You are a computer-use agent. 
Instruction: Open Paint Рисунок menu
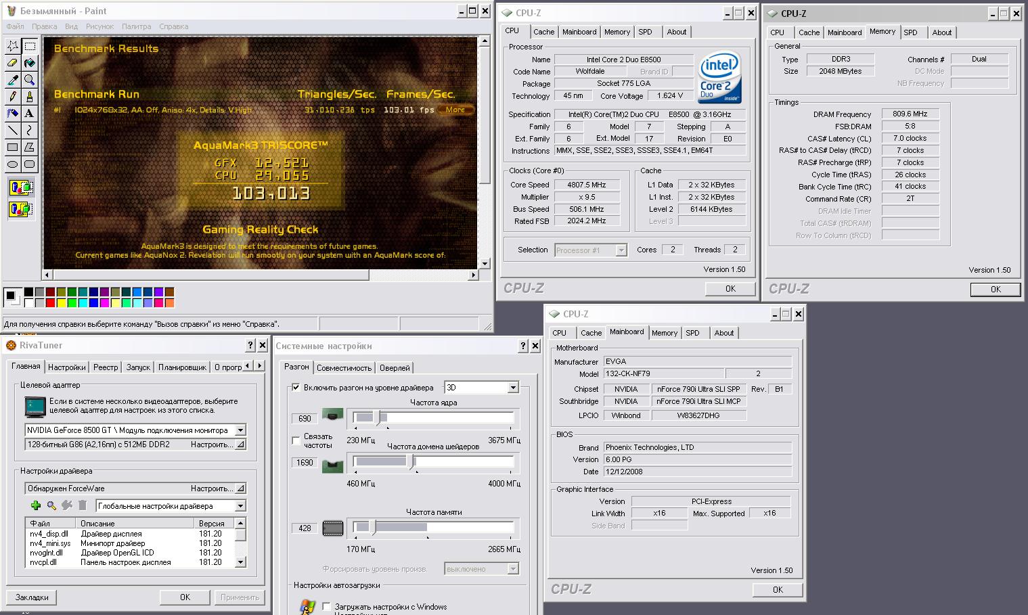tap(99, 26)
